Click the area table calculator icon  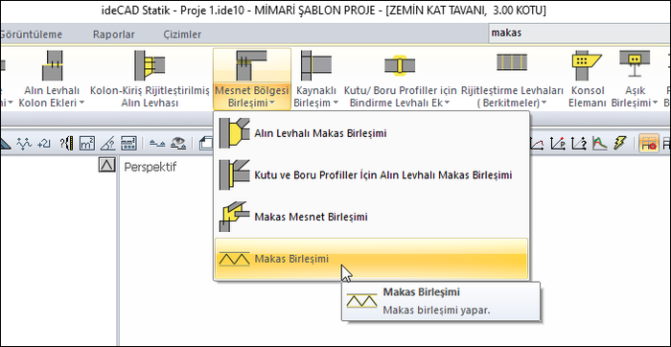click(128, 144)
